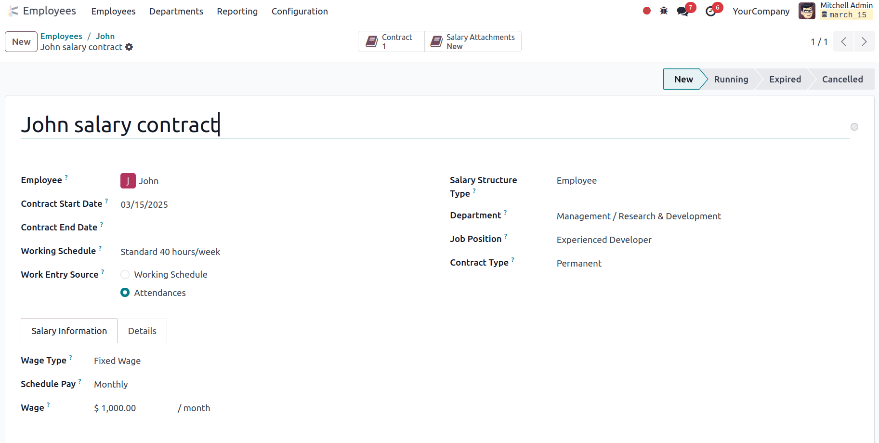This screenshot has width=879, height=443.
Task: Click the New status stage
Action: [x=683, y=79]
